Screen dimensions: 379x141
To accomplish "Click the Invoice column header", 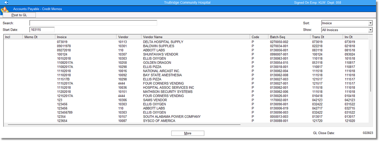I will coord(86,37).
